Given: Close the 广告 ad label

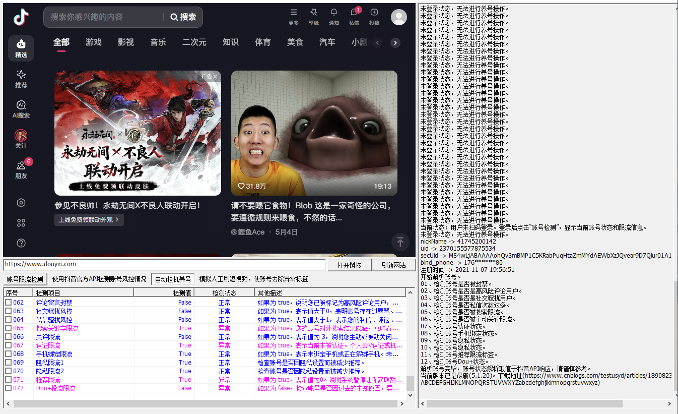Looking at the screenshot, I should (215, 77).
